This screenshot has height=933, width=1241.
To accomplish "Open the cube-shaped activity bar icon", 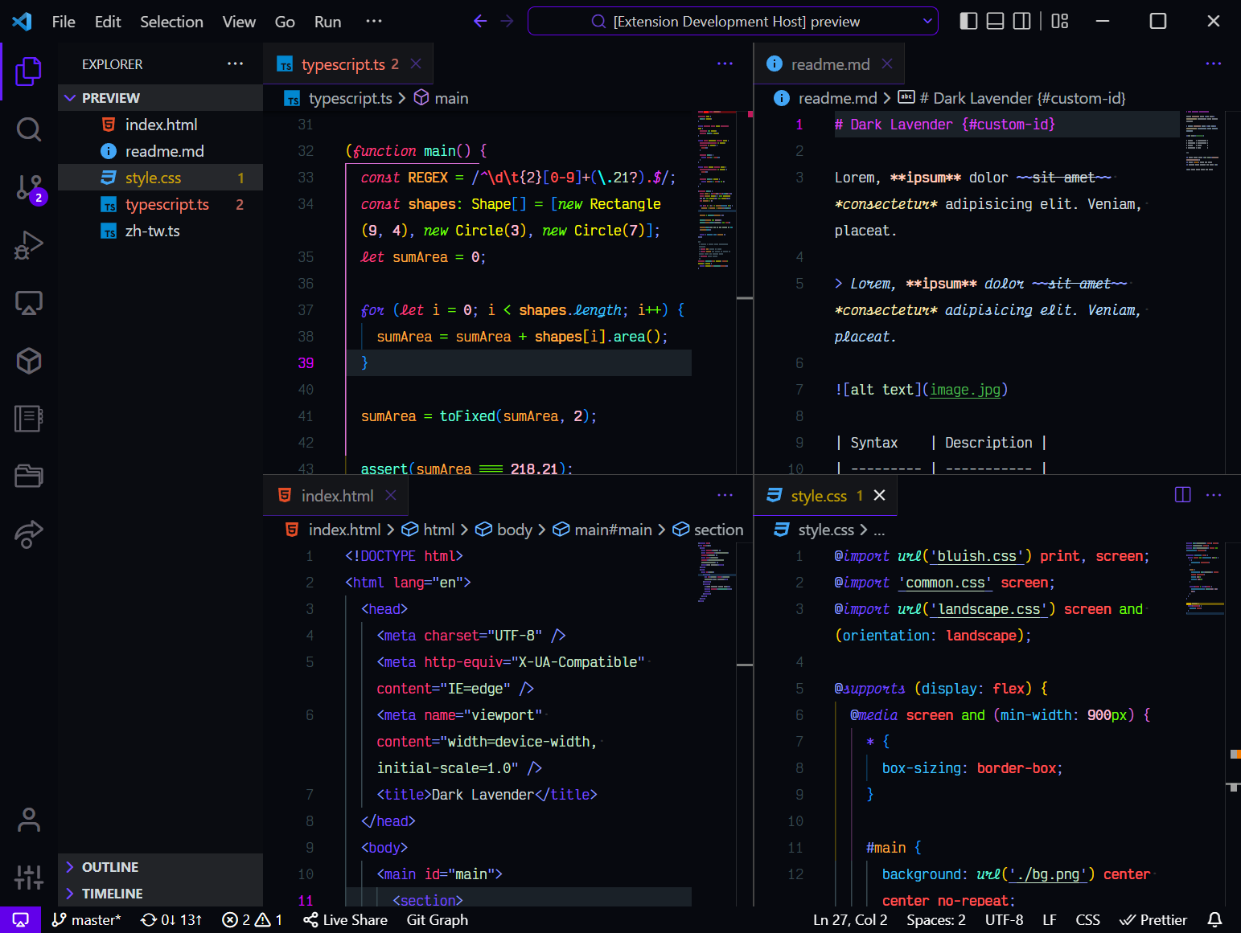I will click(x=28, y=361).
